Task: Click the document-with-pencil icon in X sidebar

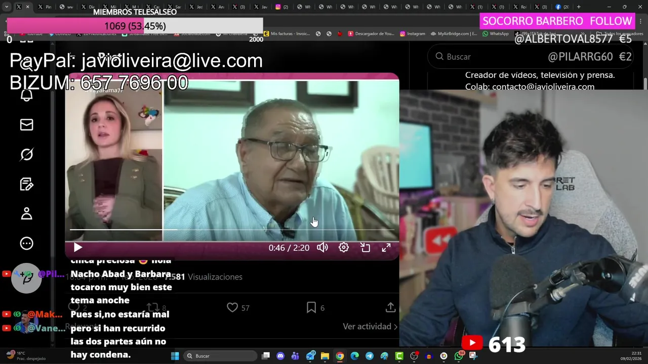Action: click(x=26, y=184)
